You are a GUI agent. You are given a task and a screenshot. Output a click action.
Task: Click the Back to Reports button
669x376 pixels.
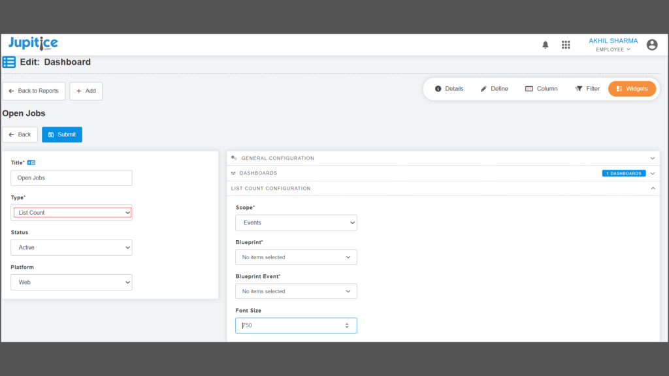pos(33,91)
